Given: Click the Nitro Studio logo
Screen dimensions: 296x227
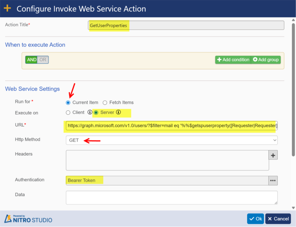Looking at the screenshot, I should 28,219.
